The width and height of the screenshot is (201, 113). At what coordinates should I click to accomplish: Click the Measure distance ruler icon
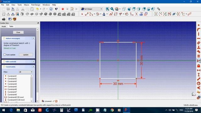tap(159, 9)
